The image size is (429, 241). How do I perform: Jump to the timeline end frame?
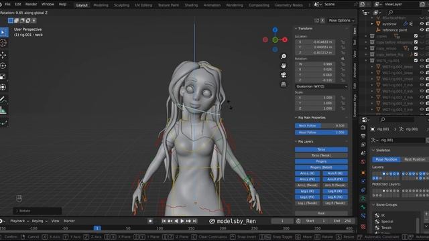tap(194, 221)
